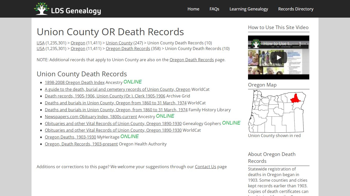
Task: Click 'Union County shown in red' caption
Action: (274, 136)
